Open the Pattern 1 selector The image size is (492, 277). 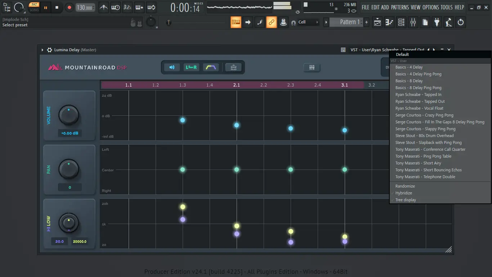tap(347, 22)
